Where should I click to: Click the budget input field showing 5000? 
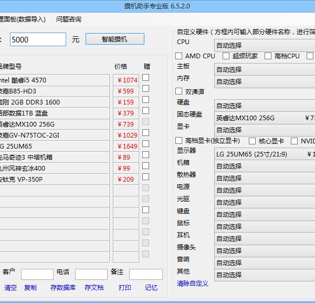pyautogui.click(x=38, y=39)
